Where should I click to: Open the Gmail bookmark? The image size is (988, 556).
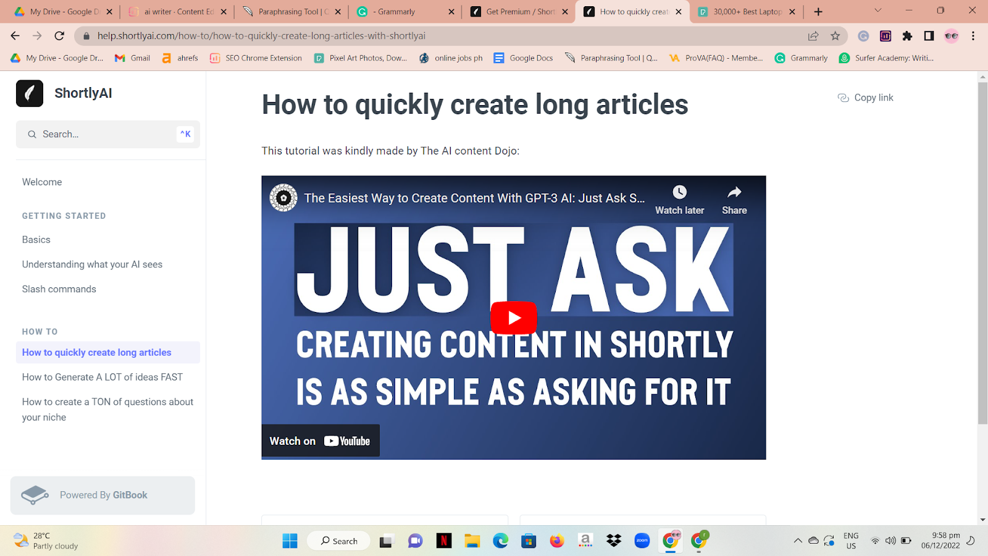133,58
